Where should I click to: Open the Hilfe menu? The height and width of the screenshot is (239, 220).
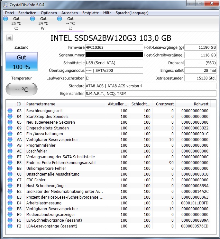(107, 13)
